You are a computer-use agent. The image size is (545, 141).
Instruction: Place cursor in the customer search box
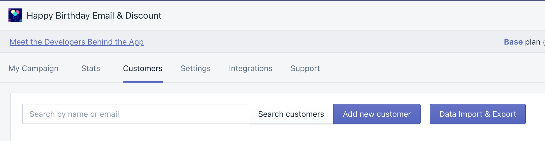pos(136,114)
